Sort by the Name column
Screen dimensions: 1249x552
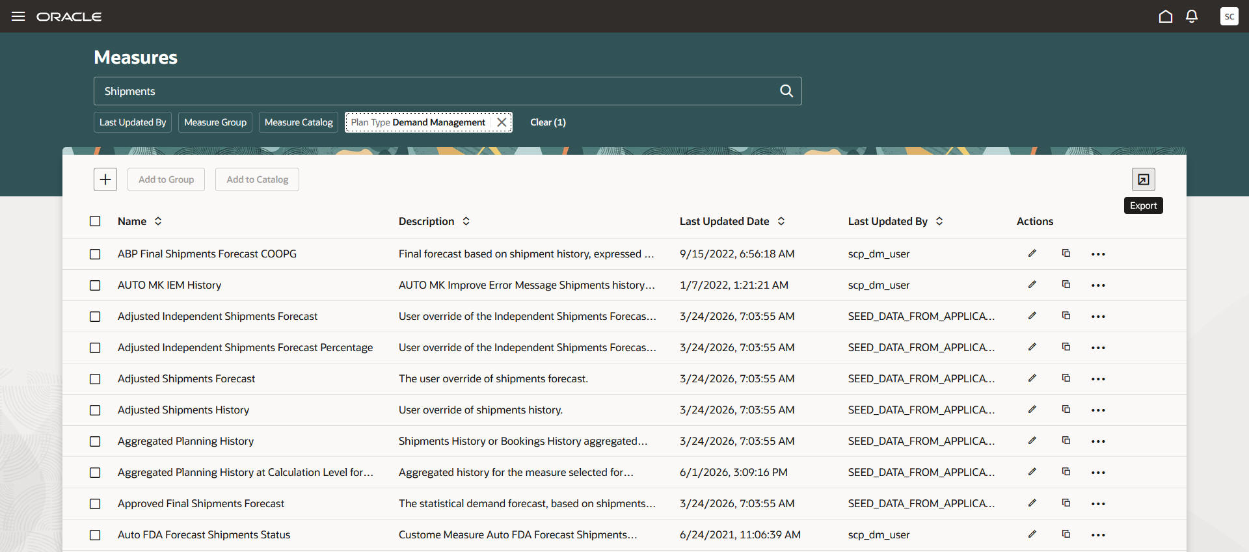click(x=158, y=221)
